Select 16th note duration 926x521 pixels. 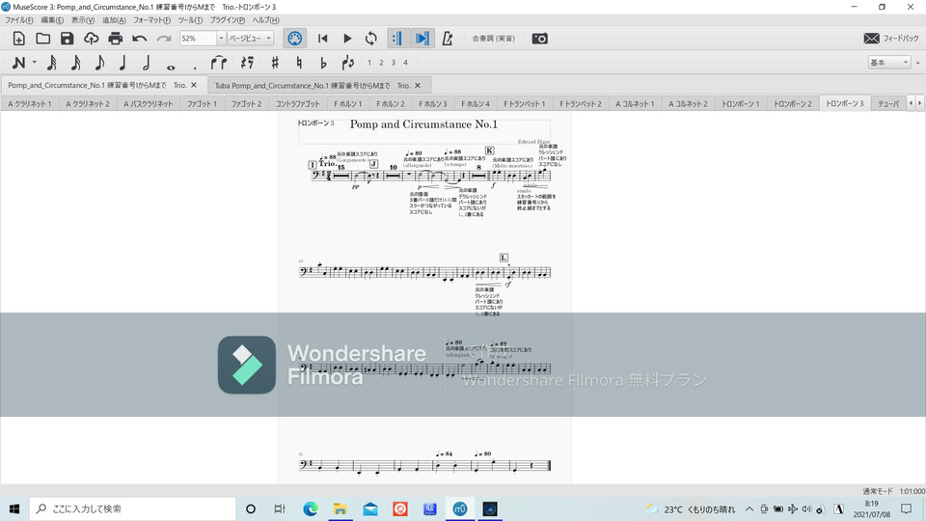[x=75, y=63]
